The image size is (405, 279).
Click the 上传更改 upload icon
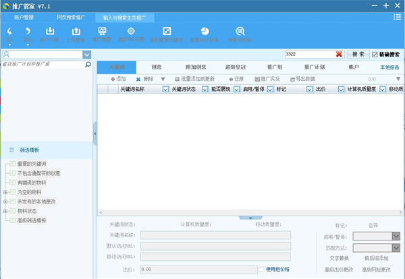76,32
